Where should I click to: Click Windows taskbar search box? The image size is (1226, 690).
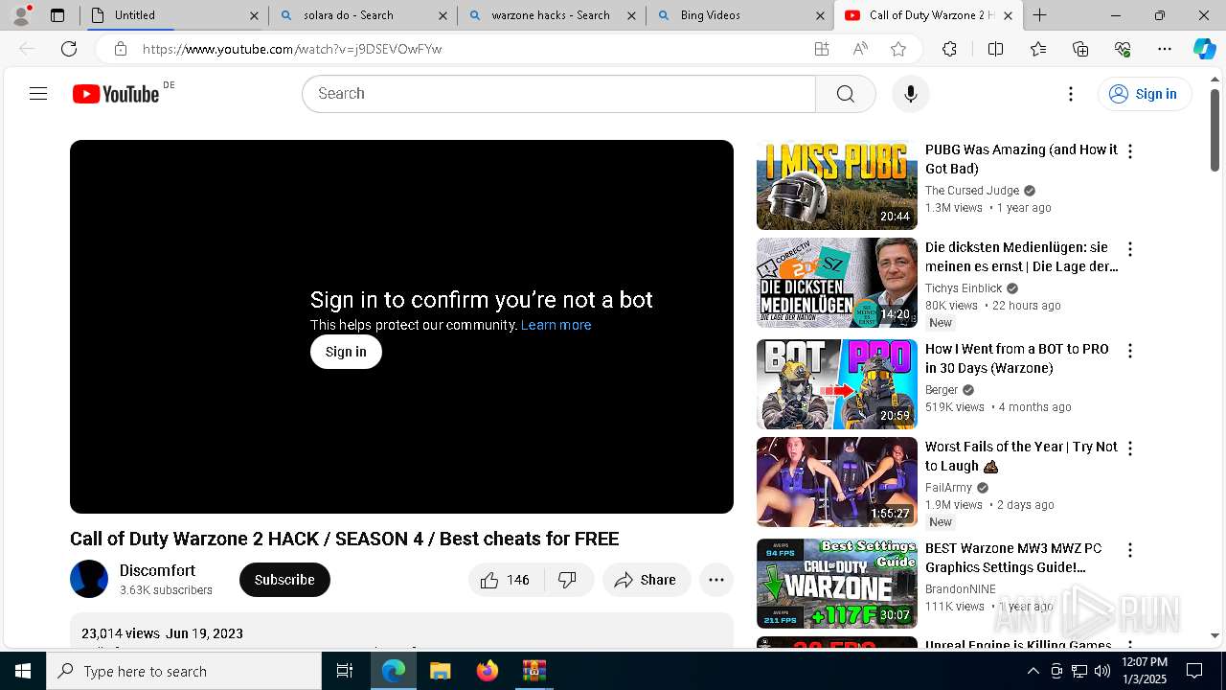pyautogui.click(x=184, y=671)
